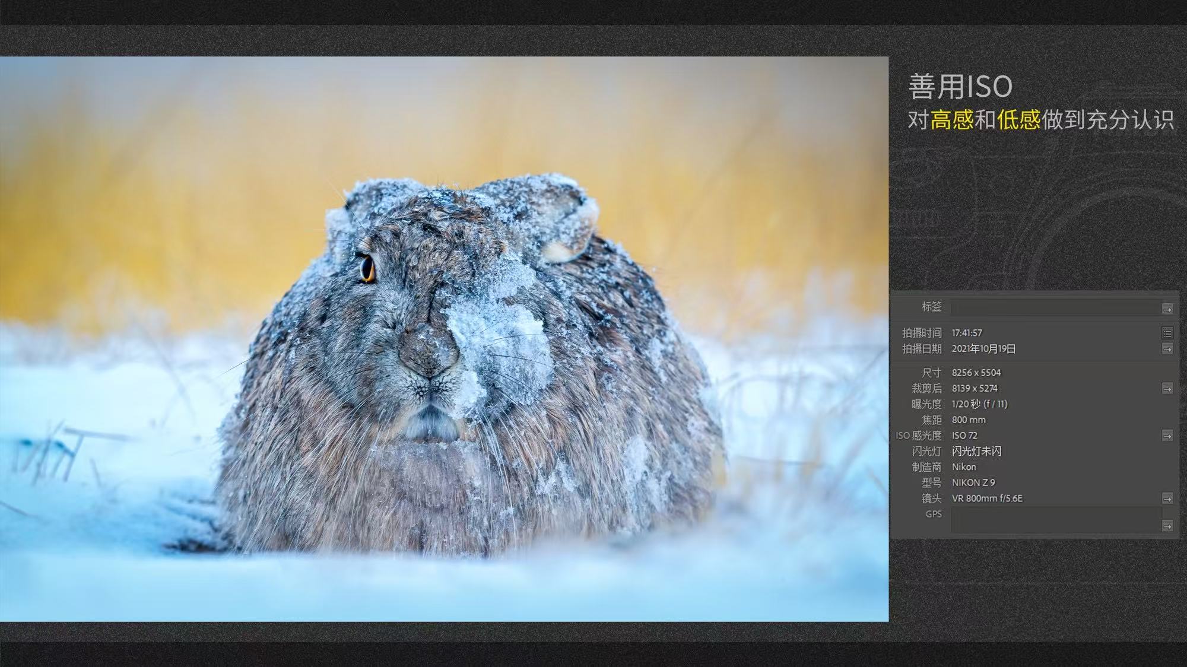Image resolution: width=1187 pixels, height=667 pixels.
Task: Click the 曝光度 field label
Action: (x=927, y=404)
